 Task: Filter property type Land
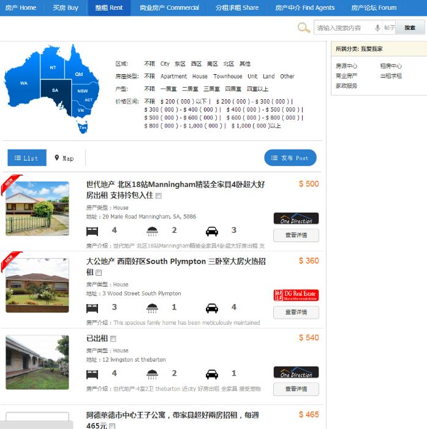point(268,77)
